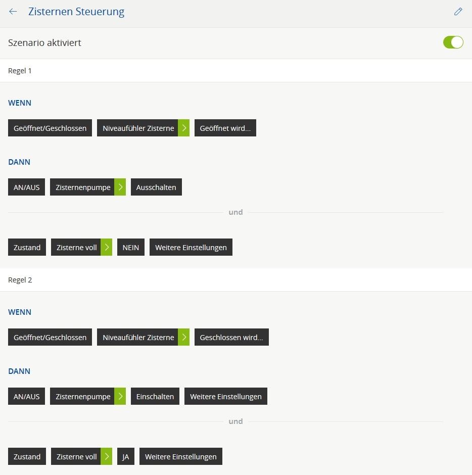Select the Regel 2 header
This screenshot has height=475, width=472.
pos(20,280)
